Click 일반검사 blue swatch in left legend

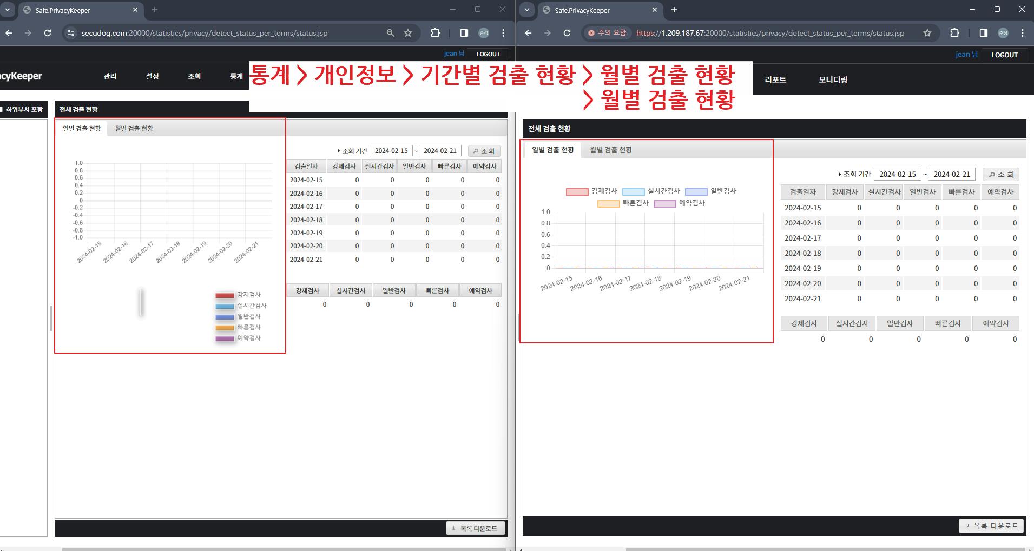225,317
